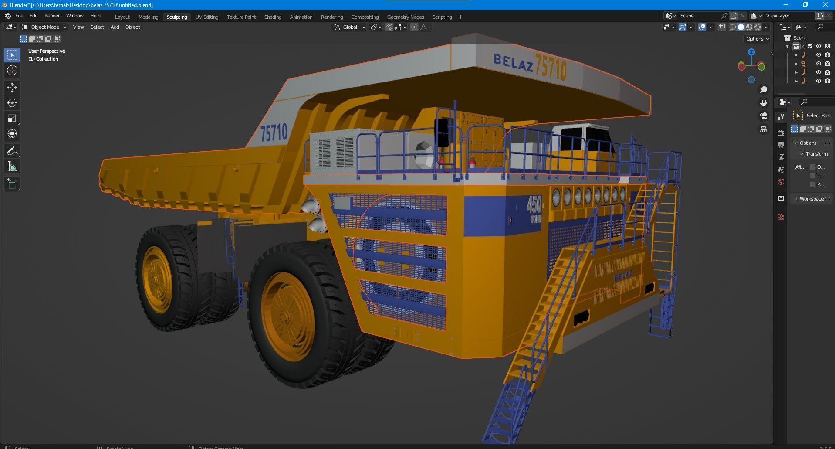Collapse the Options panel in properties
The image size is (835, 449).
(x=796, y=143)
